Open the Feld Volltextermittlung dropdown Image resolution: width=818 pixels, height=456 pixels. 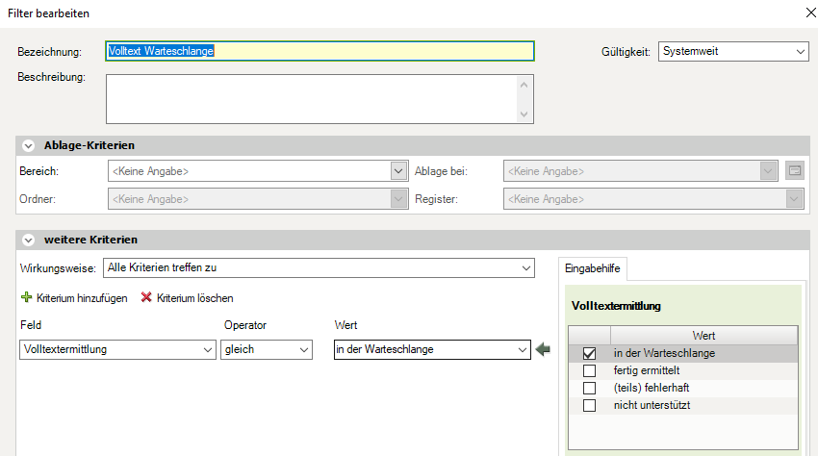click(x=207, y=349)
